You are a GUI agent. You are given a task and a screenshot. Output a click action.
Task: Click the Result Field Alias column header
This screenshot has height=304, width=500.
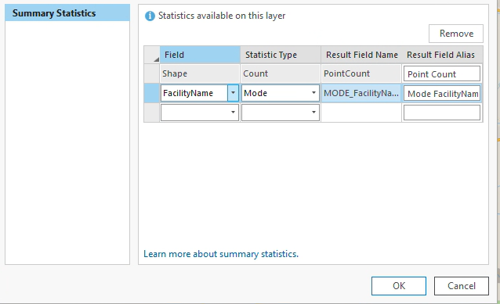442,55
